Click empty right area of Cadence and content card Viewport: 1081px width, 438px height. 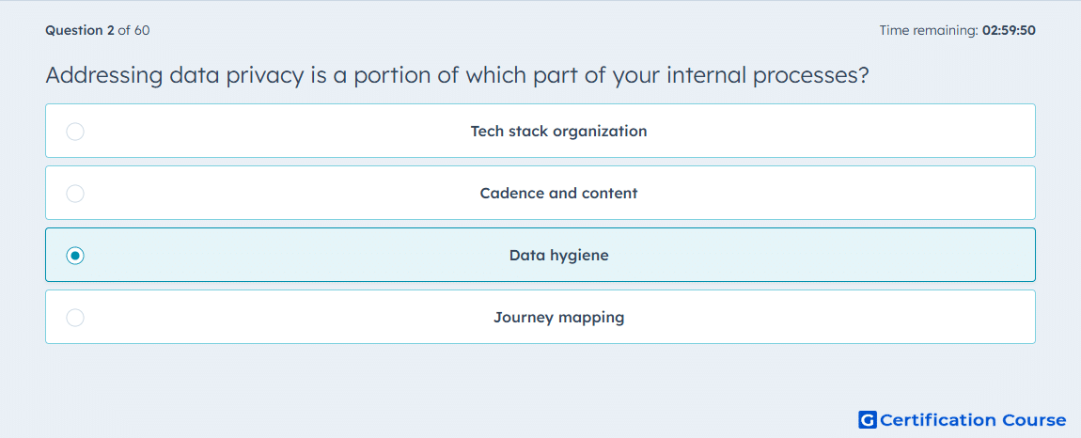[862, 193]
